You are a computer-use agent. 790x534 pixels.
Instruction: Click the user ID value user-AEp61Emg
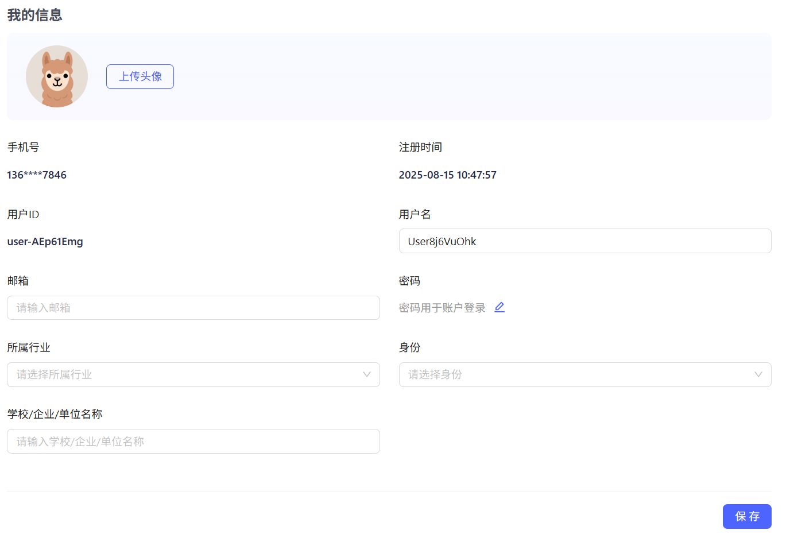[x=45, y=242]
